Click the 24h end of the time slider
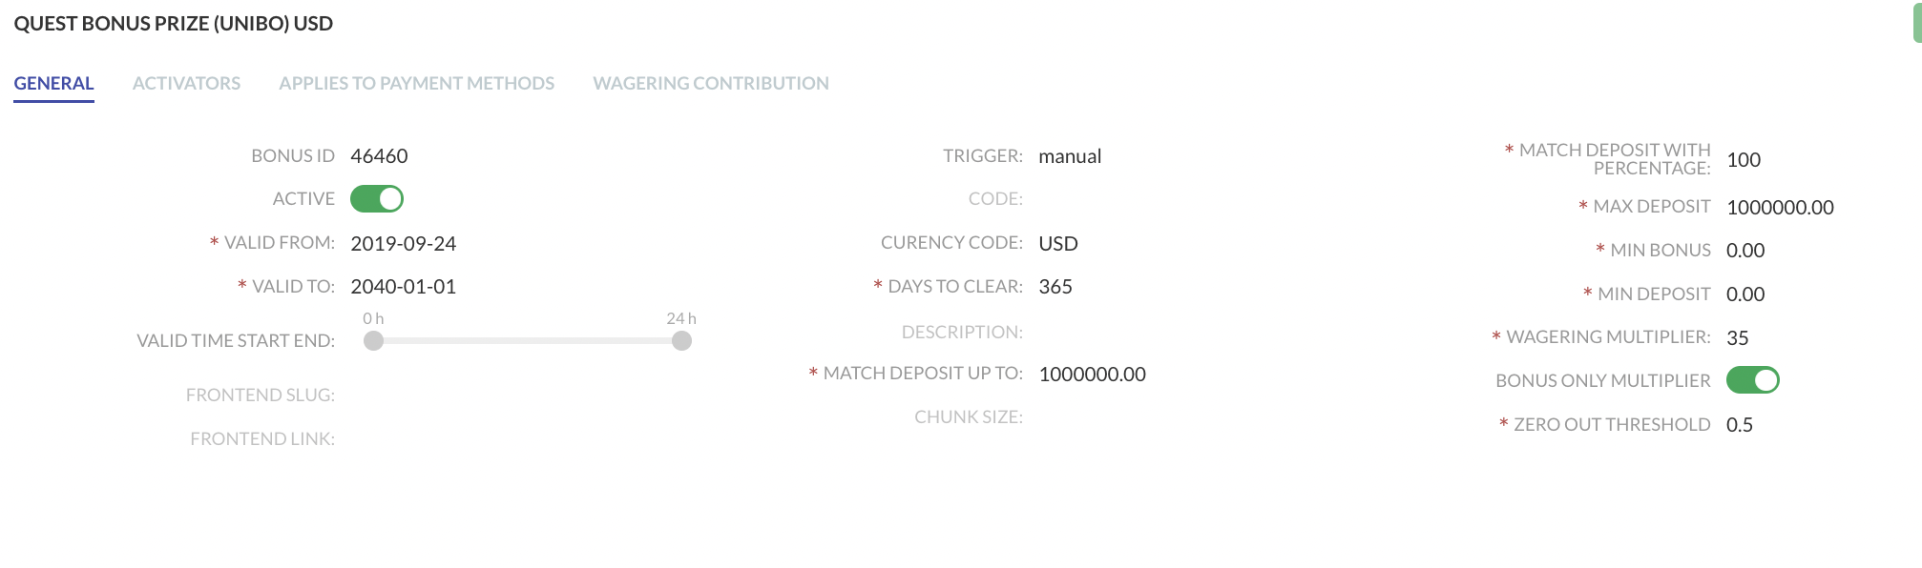Viewport: 1922px width, 568px height. click(680, 340)
